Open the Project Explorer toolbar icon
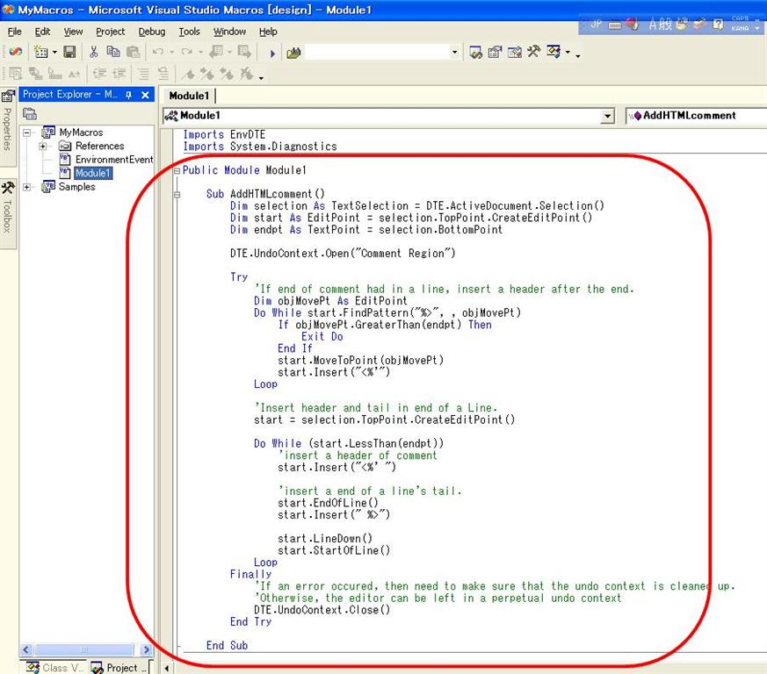The image size is (767, 674). coord(475,52)
